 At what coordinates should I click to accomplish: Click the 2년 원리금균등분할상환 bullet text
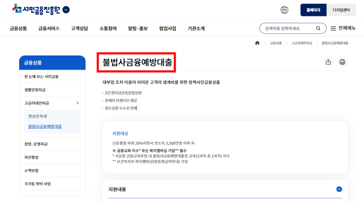pos(123,93)
